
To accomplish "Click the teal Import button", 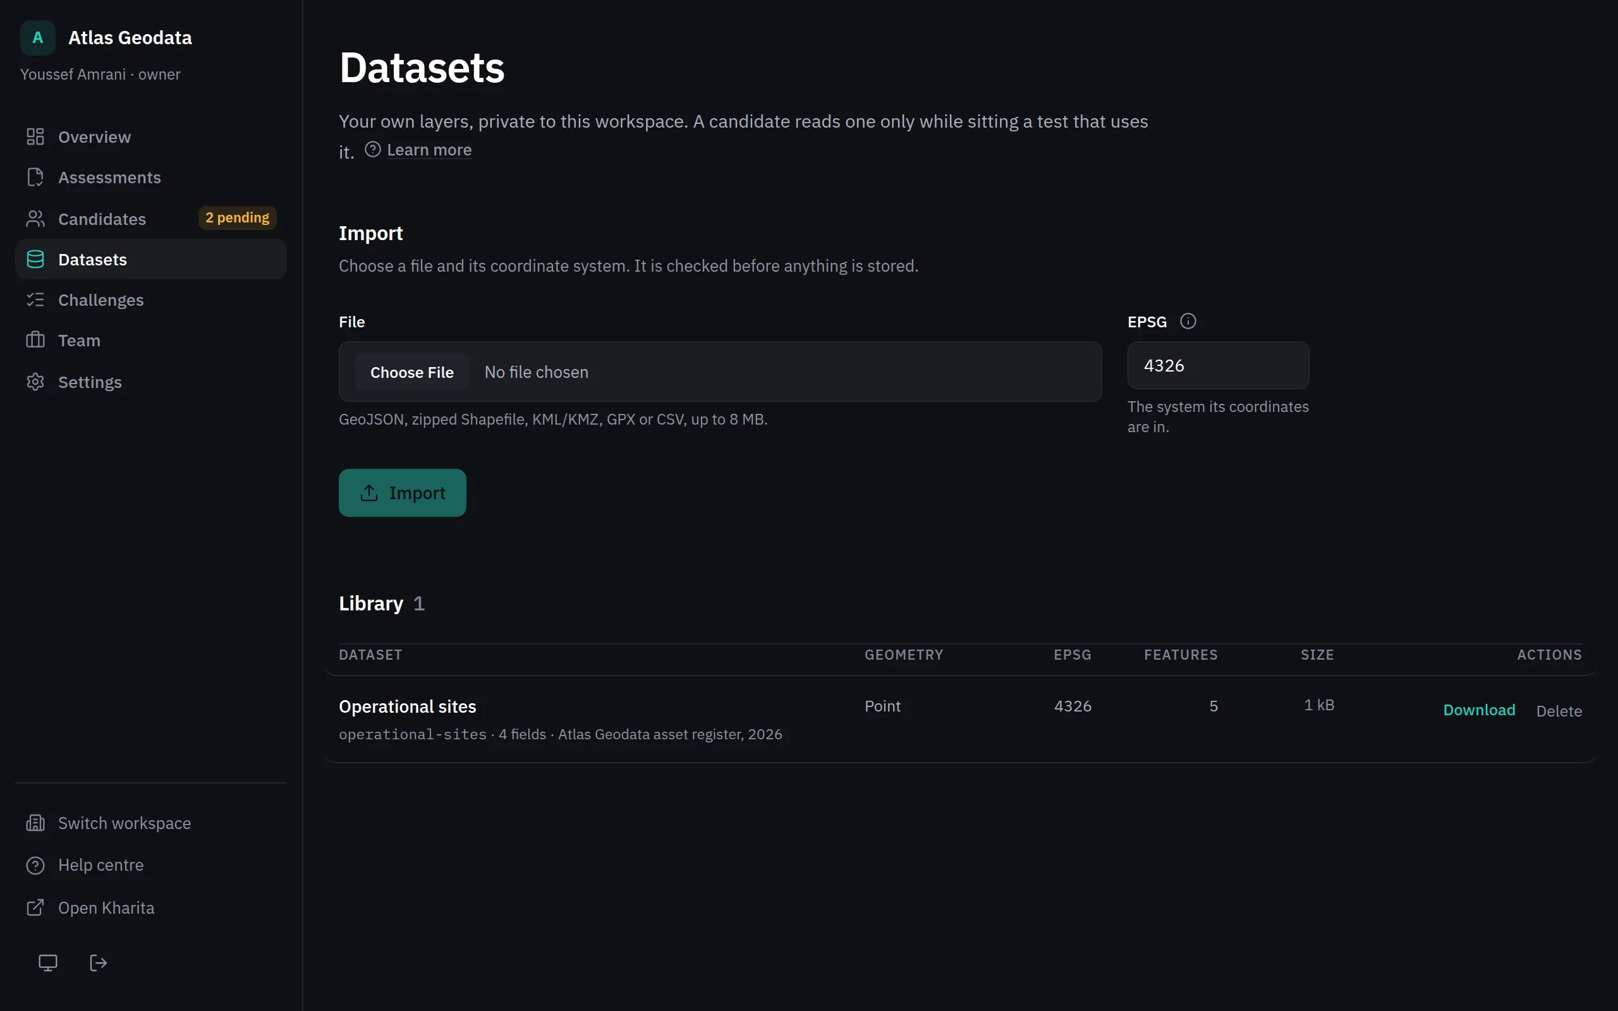I will [x=403, y=493].
